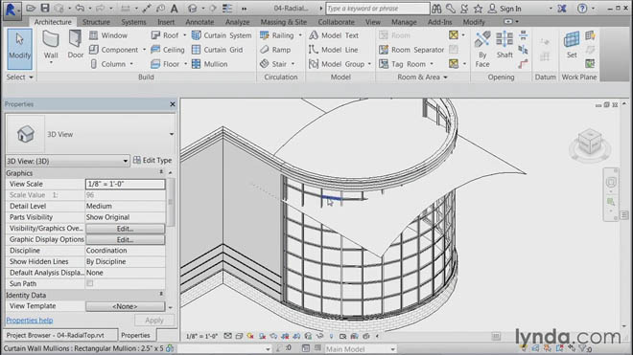Select the Modify tool
The height and width of the screenshot is (355, 633).
coord(19,49)
